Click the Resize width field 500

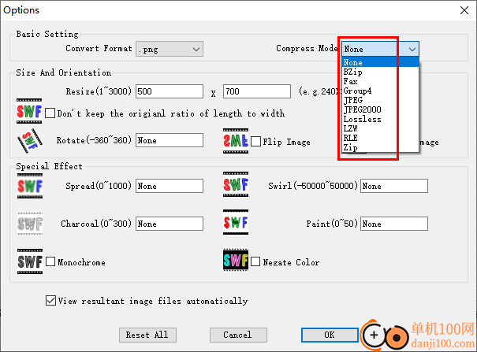[x=170, y=91]
